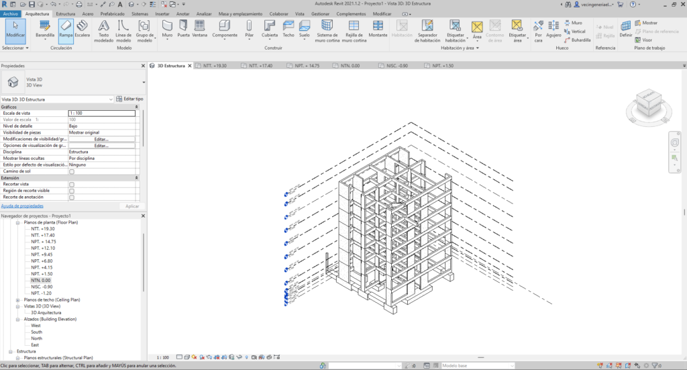Pick the Texto modelado tool
Image resolution: width=687 pixels, height=370 pixels.
click(103, 31)
